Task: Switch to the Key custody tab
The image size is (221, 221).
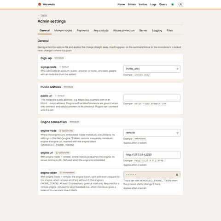Action: pyautogui.click(x=101, y=30)
